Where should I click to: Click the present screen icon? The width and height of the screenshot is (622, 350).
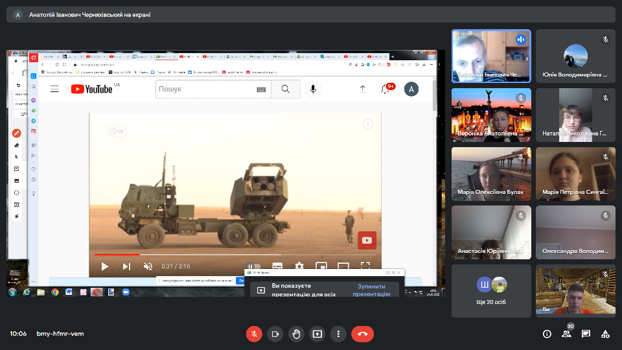[317, 334]
